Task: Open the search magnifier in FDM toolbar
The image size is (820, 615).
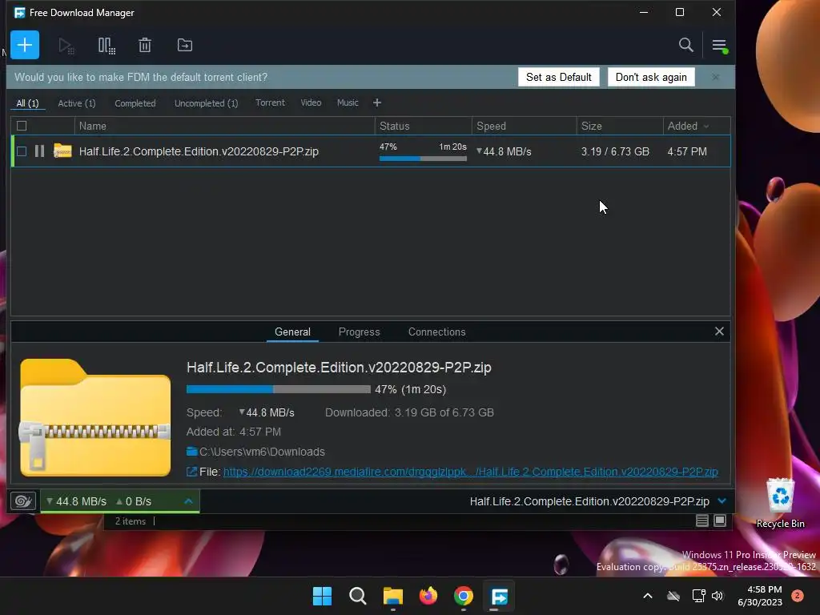Action: click(685, 45)
